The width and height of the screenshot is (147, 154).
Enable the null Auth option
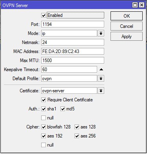click(x=44, y=118)
